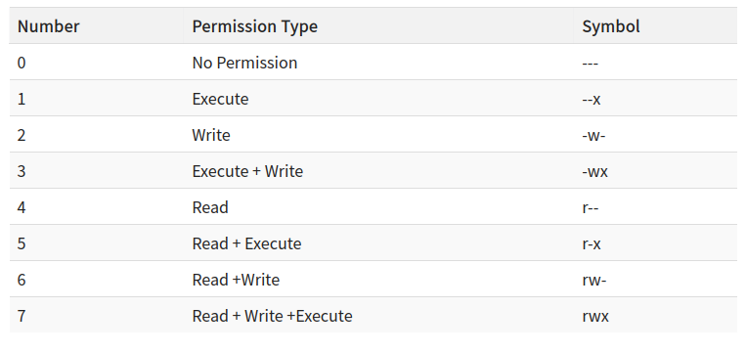Image resolution: width=747 pixels, height=352 pixels.
Task: Click the --- symbol cell
Action: pyautogui.click(x=590, y=63)
